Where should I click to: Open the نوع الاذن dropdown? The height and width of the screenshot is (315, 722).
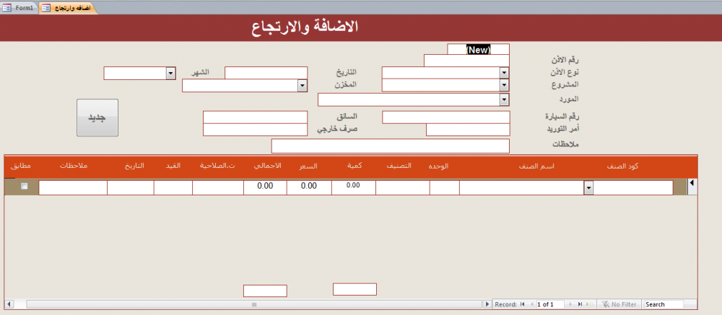(504, 73)
